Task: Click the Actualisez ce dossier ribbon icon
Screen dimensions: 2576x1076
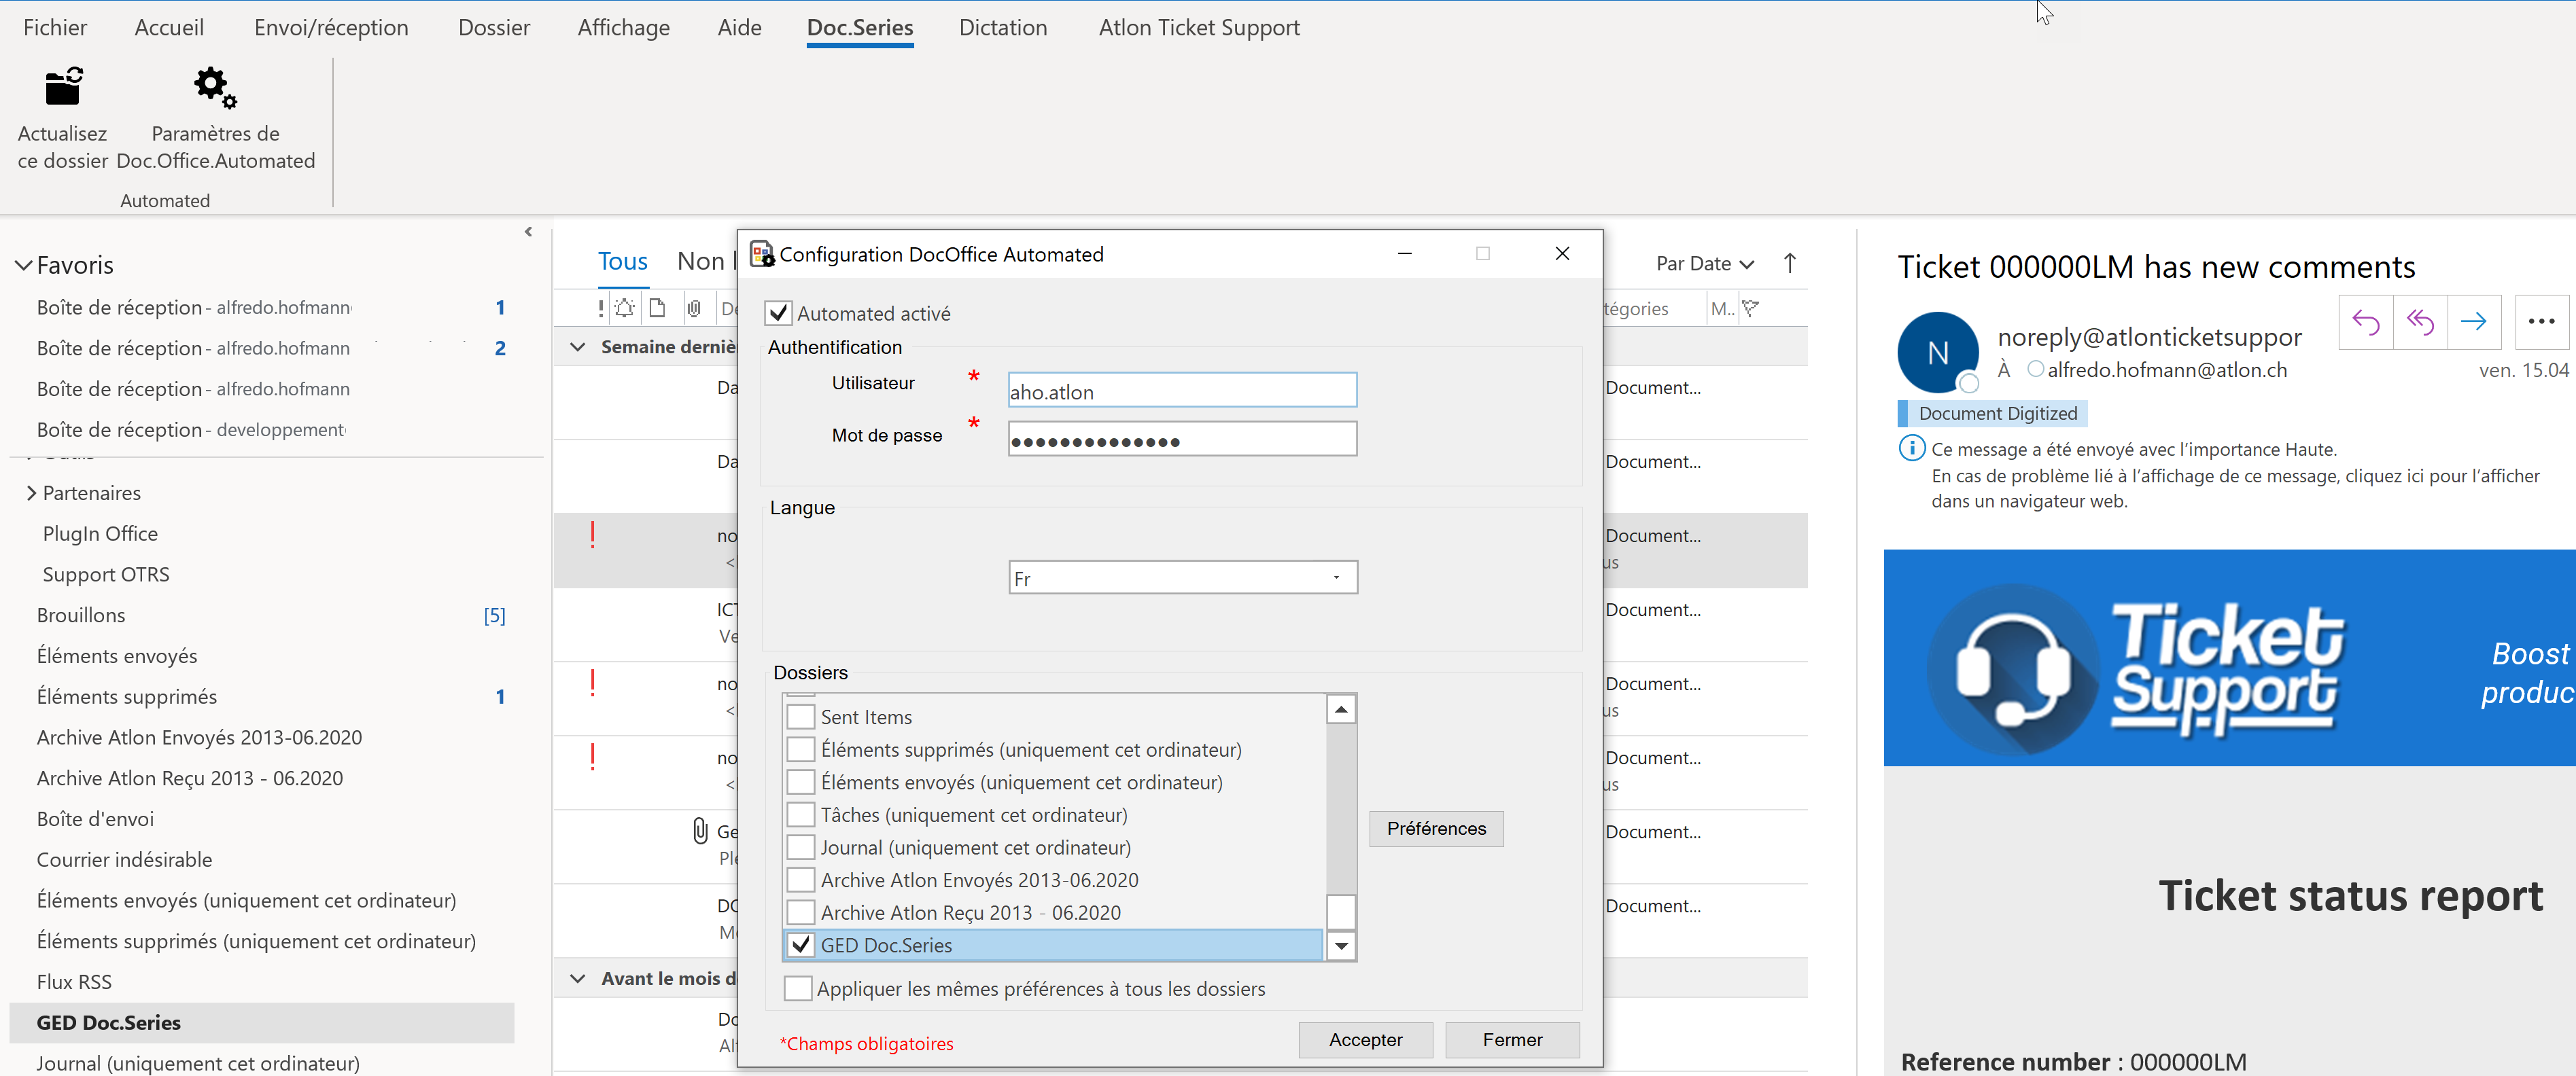Action: [64, 88]
